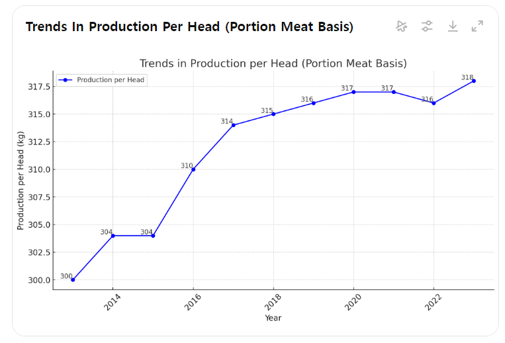Screen dimensions: 505x343
Task: Select the 2020 data point on the line
Action: pos(353,92)
